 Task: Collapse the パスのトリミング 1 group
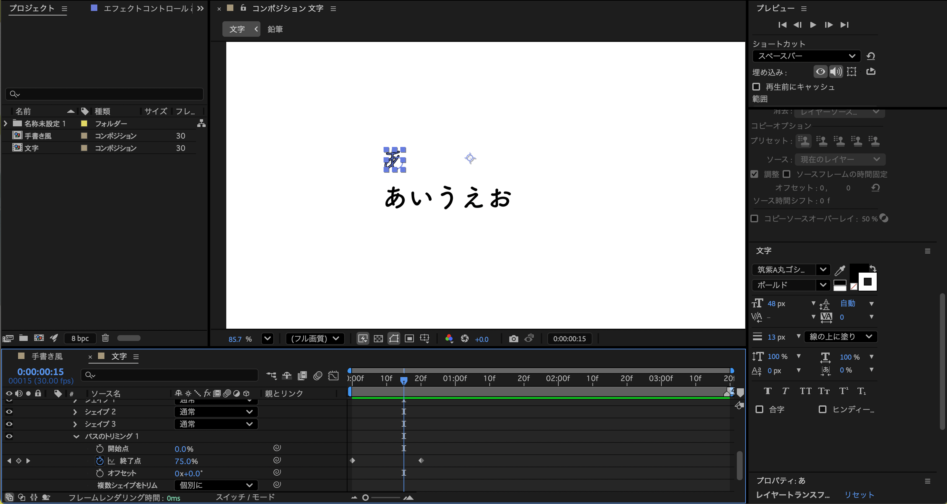pos(76,436)
